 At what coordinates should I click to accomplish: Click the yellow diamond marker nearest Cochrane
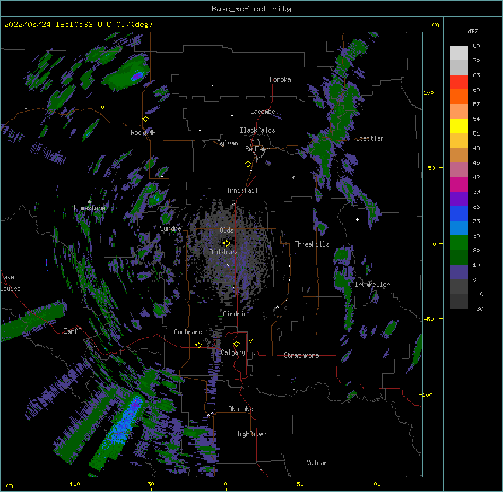point(198,345)
